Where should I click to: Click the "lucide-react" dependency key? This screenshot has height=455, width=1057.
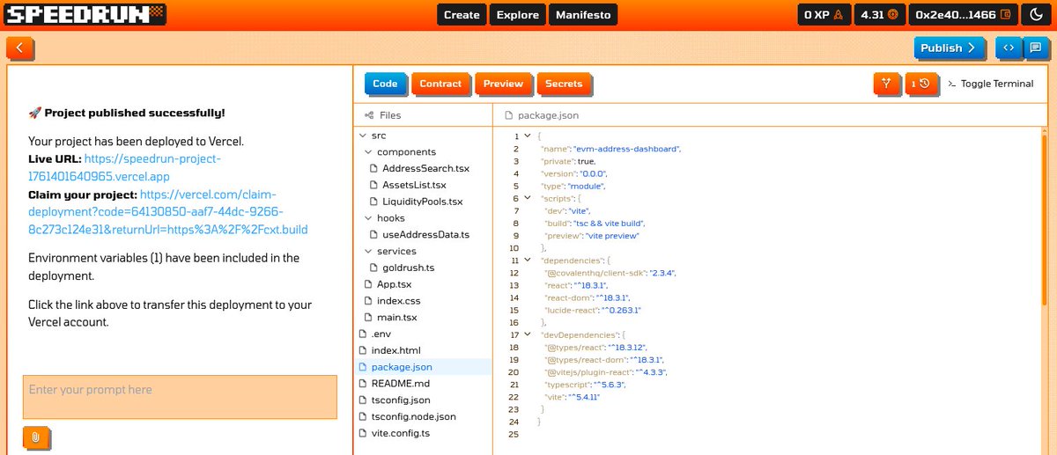pos(573,310)
